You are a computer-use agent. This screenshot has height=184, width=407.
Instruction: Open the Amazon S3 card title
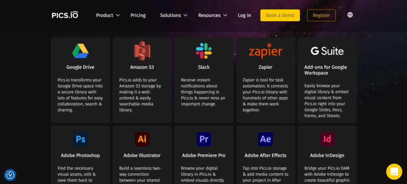tap(142, 67)
